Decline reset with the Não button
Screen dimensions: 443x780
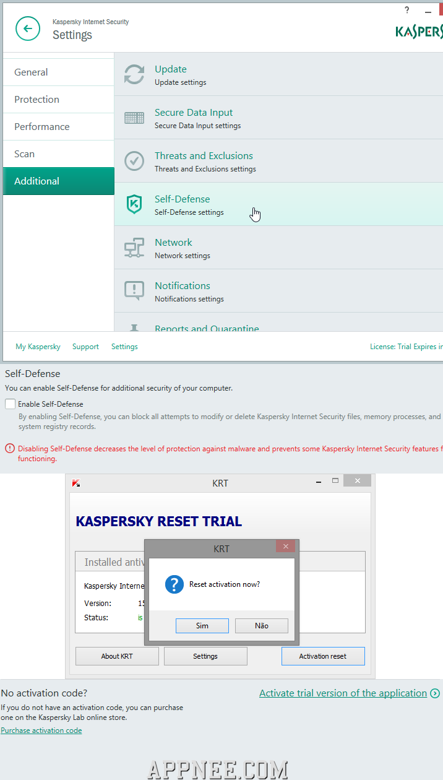pos(262,626)
